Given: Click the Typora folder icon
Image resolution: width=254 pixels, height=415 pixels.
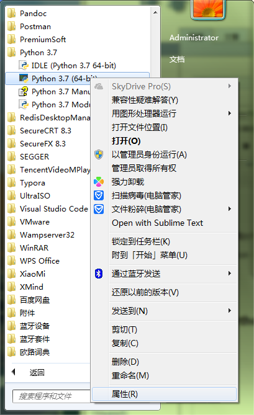Looking at the screenshot, I should (x=11, y=182).
